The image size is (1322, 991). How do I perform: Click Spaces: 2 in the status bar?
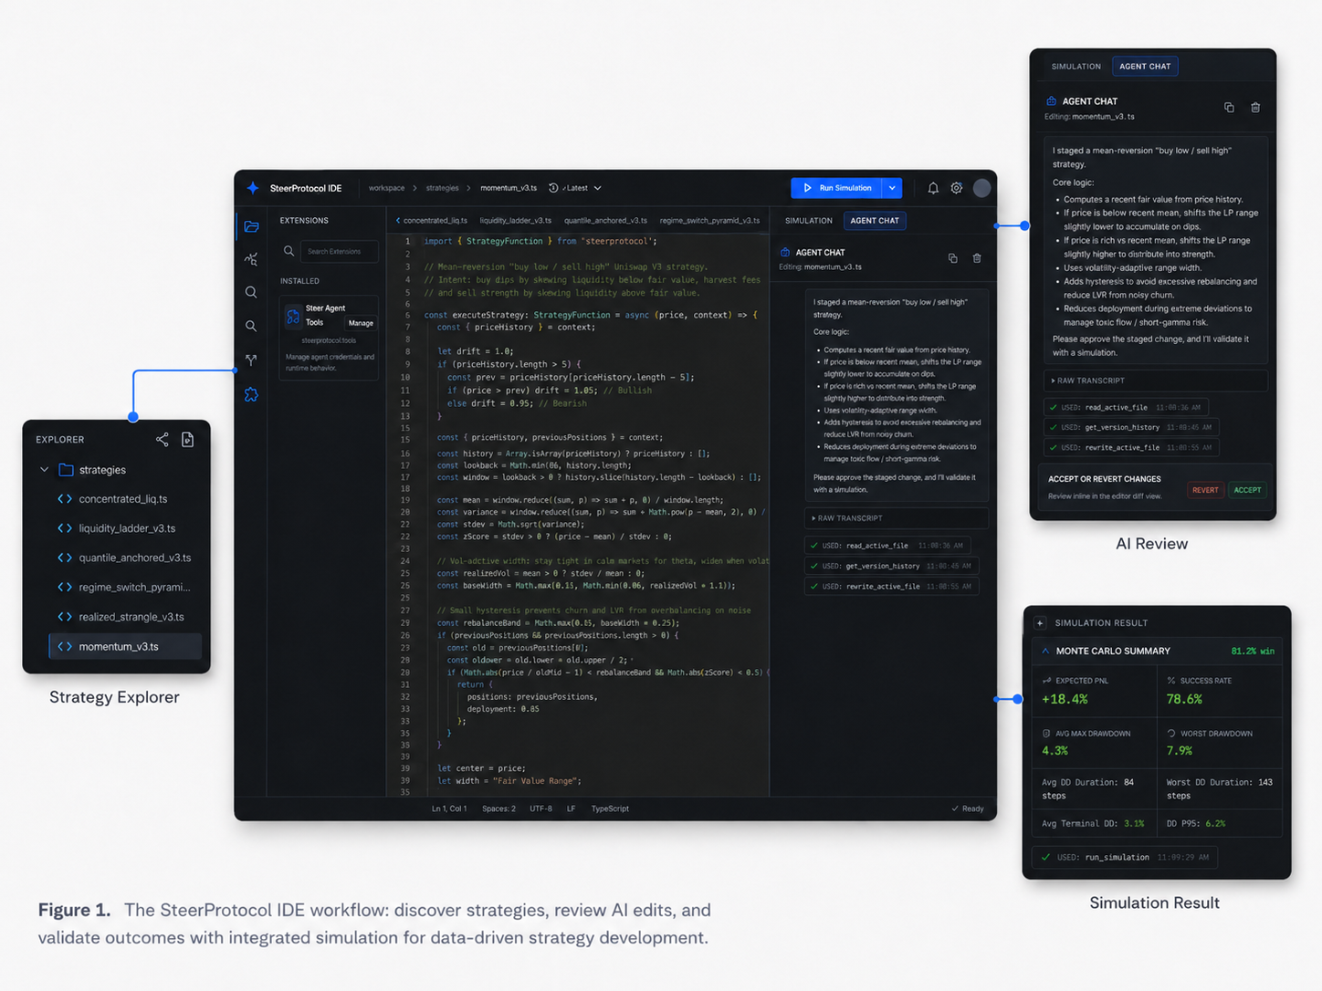coord(498,808)
